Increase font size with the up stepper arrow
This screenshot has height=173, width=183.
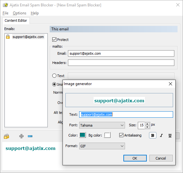147,124
